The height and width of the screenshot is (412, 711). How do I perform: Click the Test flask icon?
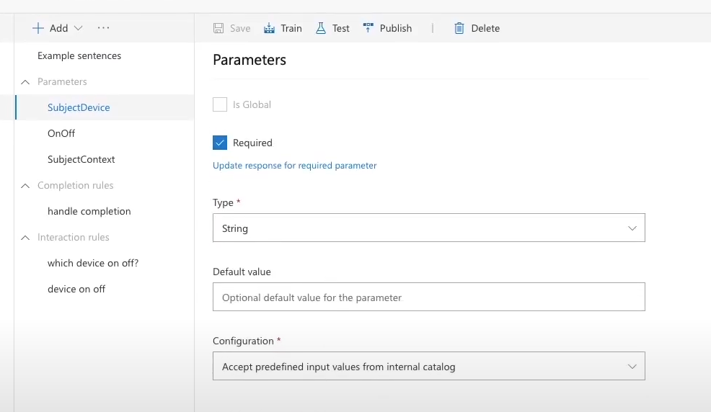321,28
